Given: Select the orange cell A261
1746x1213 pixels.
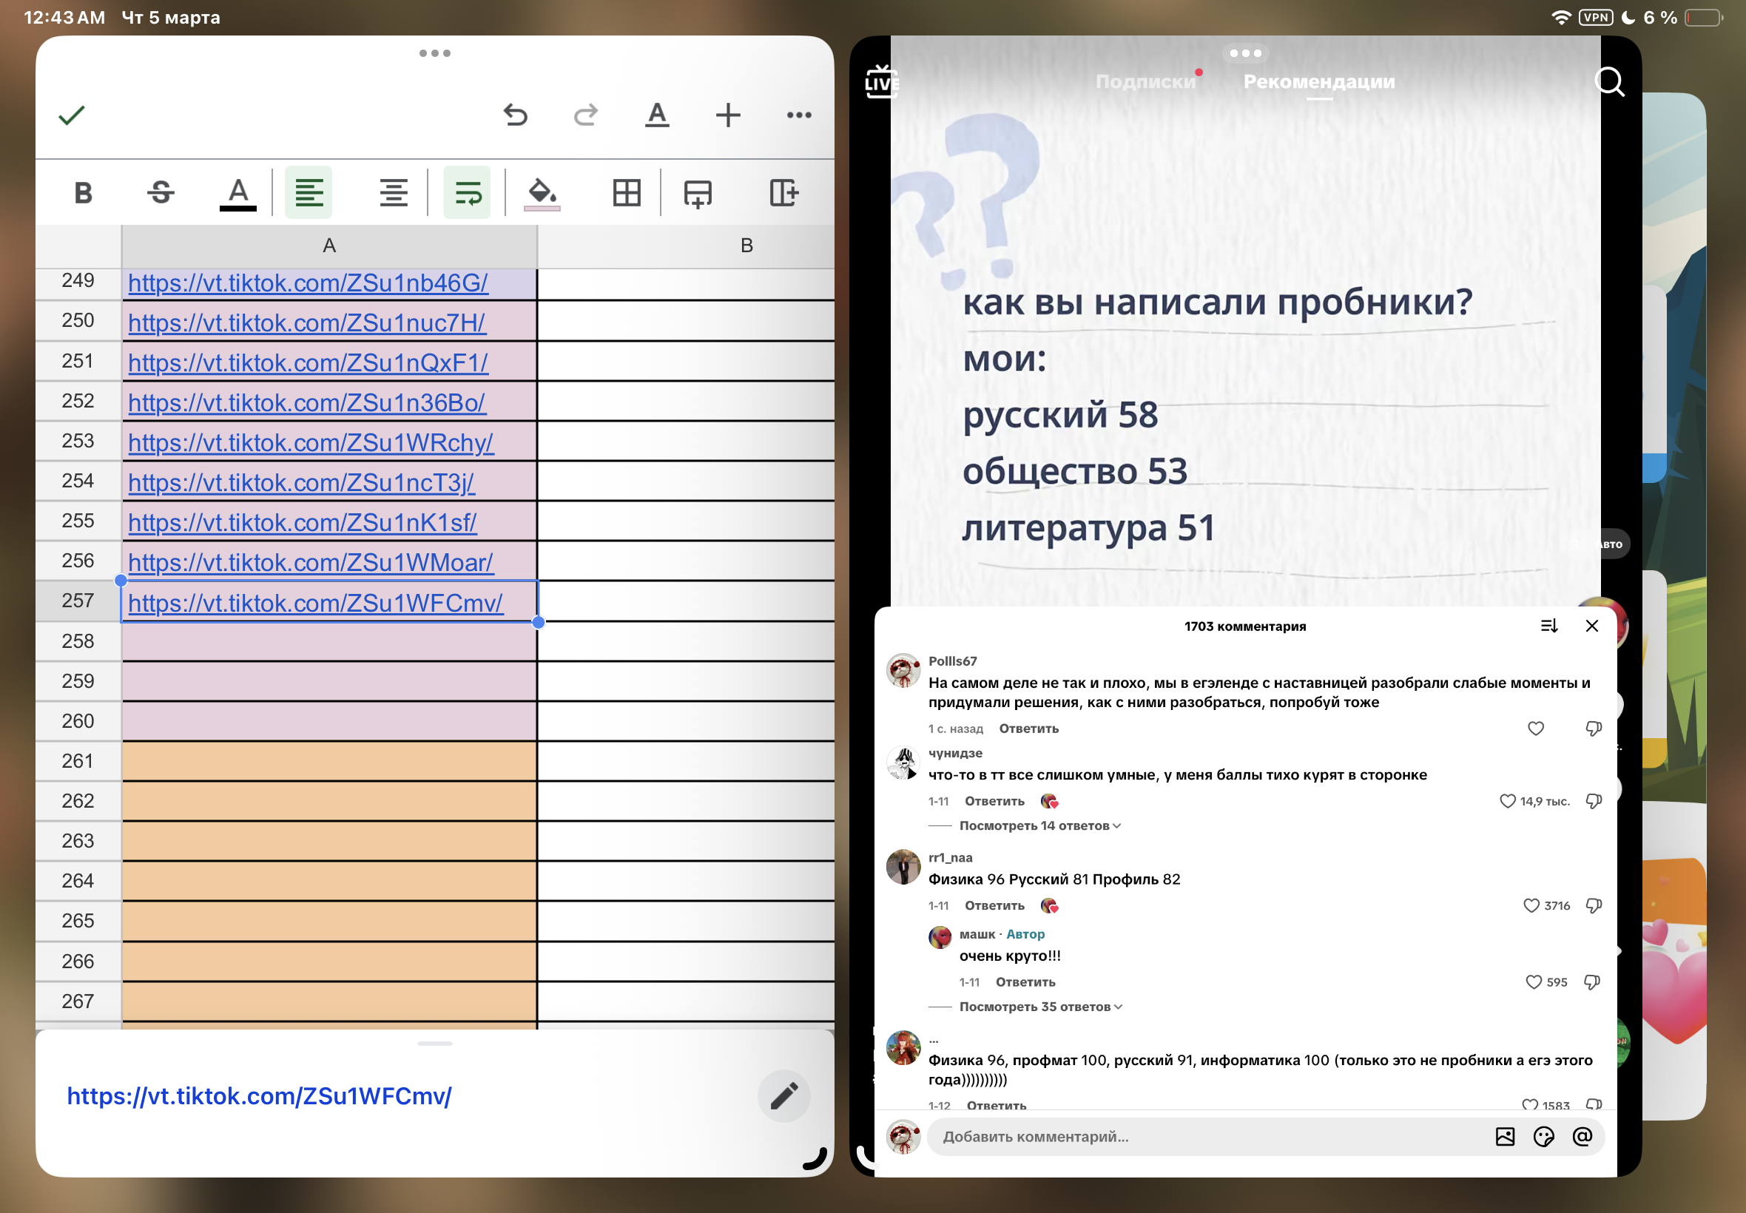Looking at the screenshot, I should 329,762.
